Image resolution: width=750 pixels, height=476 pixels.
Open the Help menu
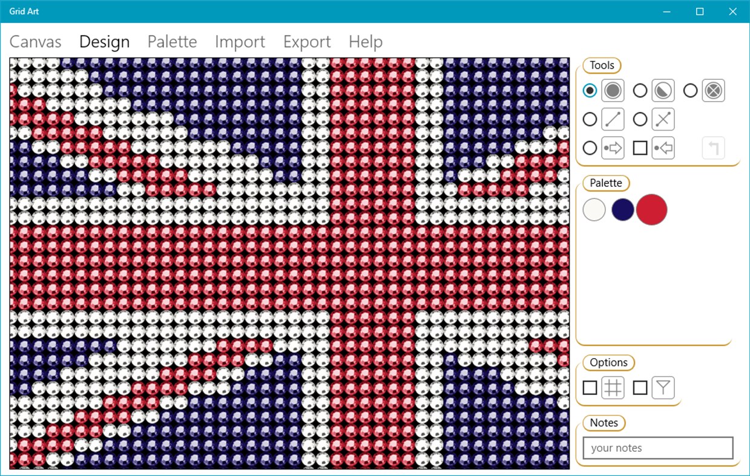tap(364, 42)
